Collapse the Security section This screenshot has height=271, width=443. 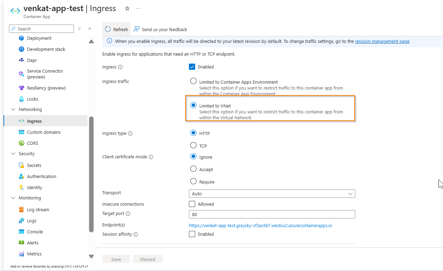[13, 154]
